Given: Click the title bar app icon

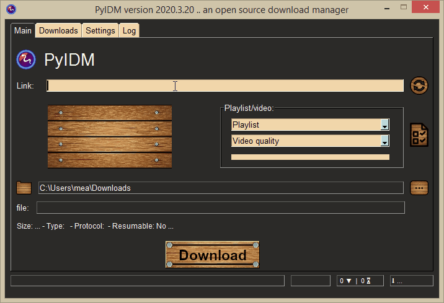Looking at the screenshot, I should (x=11, y=9).
